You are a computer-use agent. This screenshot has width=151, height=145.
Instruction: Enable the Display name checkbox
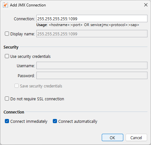coord(7,34)
